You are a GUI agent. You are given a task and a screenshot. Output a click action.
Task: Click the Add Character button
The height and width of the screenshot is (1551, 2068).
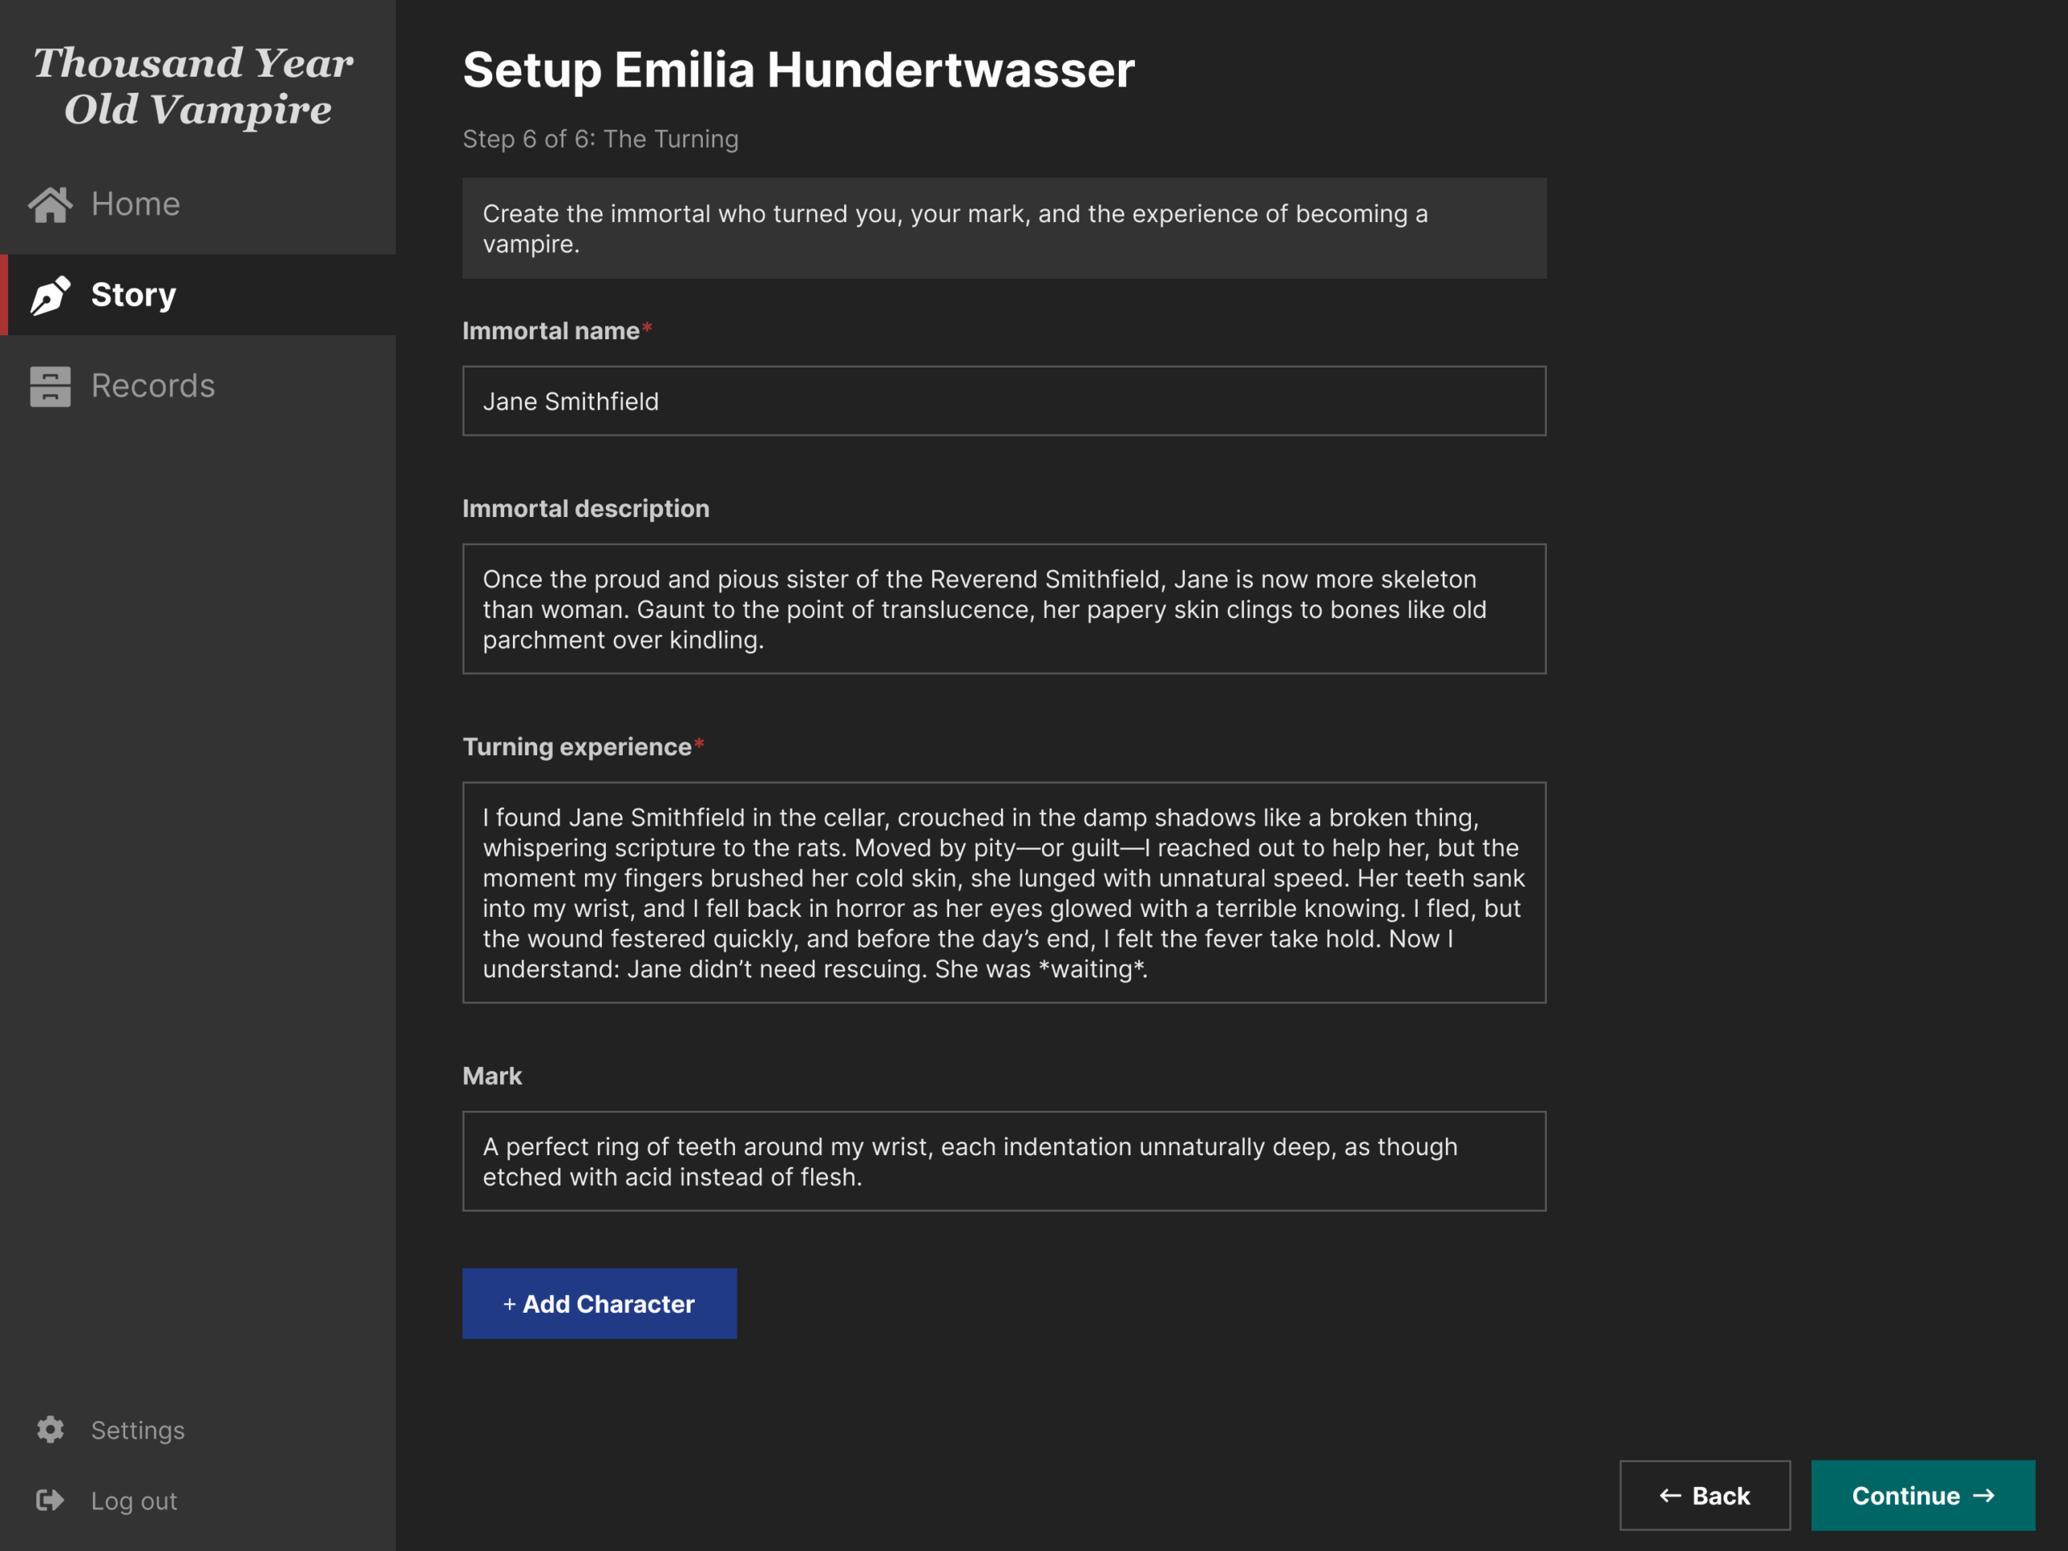click(x=599, y=1303)
